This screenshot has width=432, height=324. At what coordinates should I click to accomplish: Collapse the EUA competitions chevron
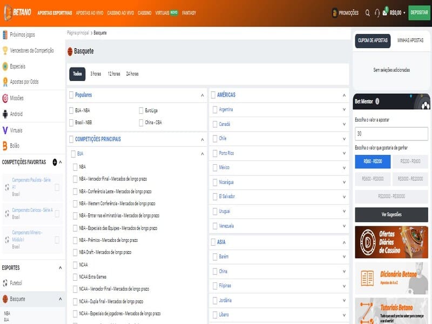click(202, 154)
